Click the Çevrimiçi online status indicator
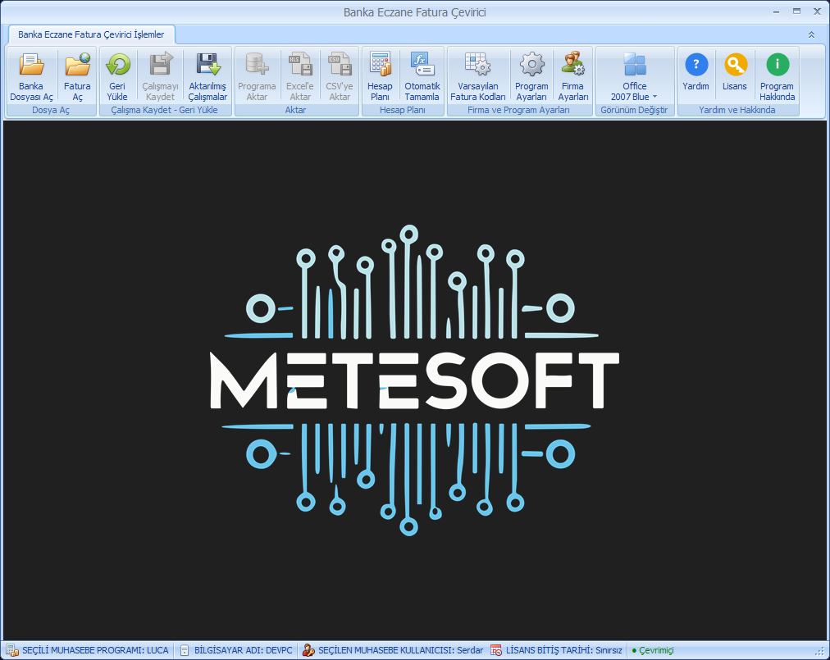The image size is (830, 660). pyautogui.click(x=653, y=650)
